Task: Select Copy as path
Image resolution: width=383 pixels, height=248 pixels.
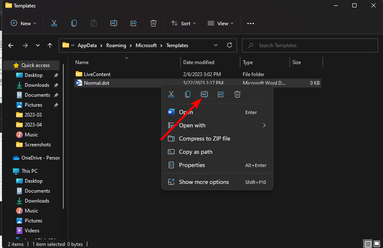Action: [x=217, y=152]
